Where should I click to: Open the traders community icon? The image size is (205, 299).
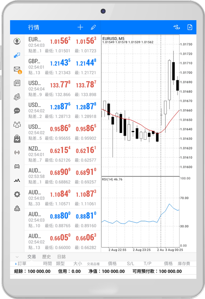click(x=17, y=125)
